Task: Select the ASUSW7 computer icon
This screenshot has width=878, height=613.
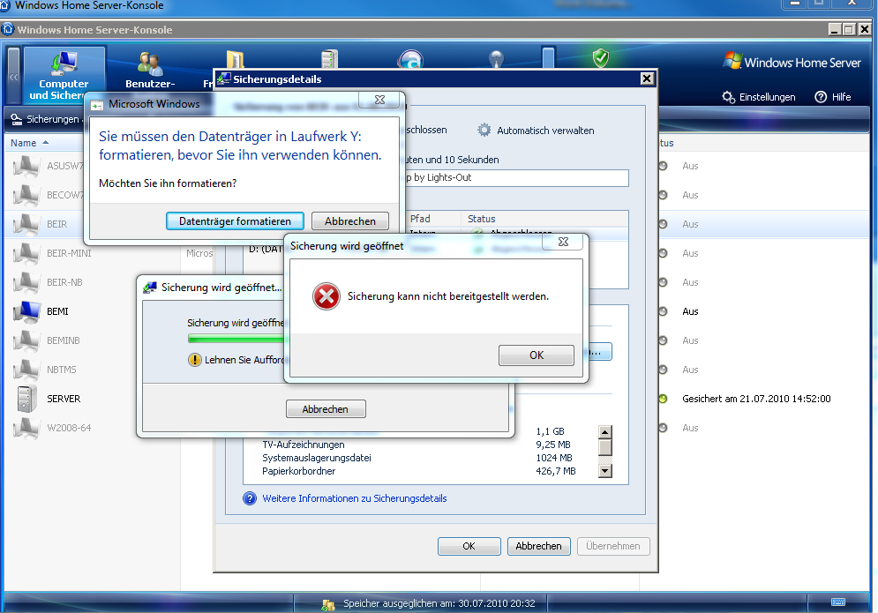Action: pyautogui.click(x=26, y=166)
